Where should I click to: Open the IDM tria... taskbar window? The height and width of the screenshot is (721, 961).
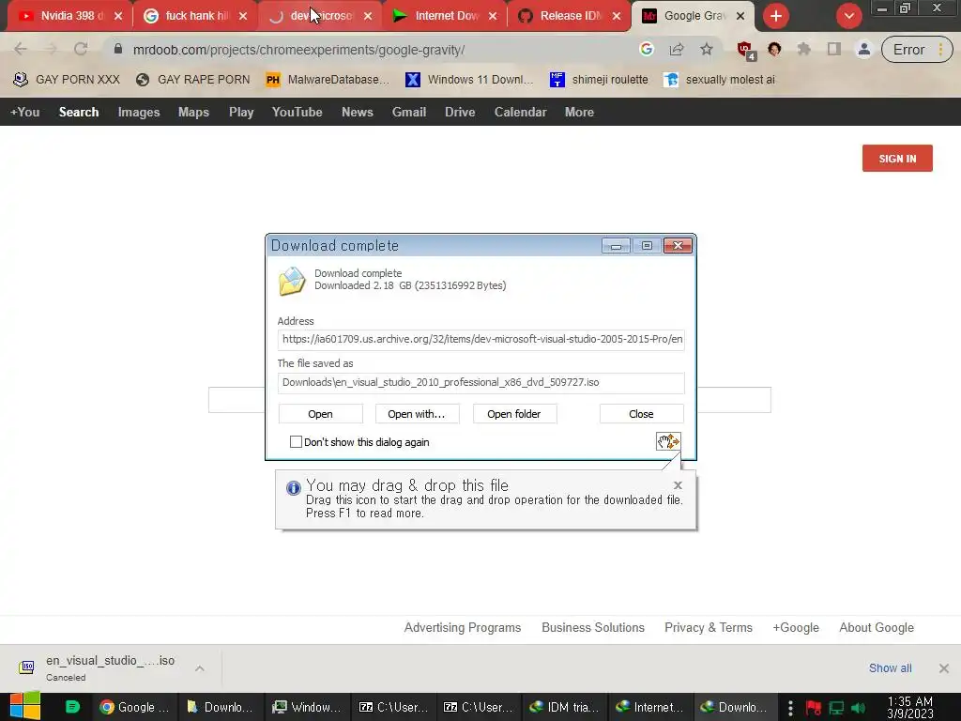pyautogui.click(x=564, y=708)
